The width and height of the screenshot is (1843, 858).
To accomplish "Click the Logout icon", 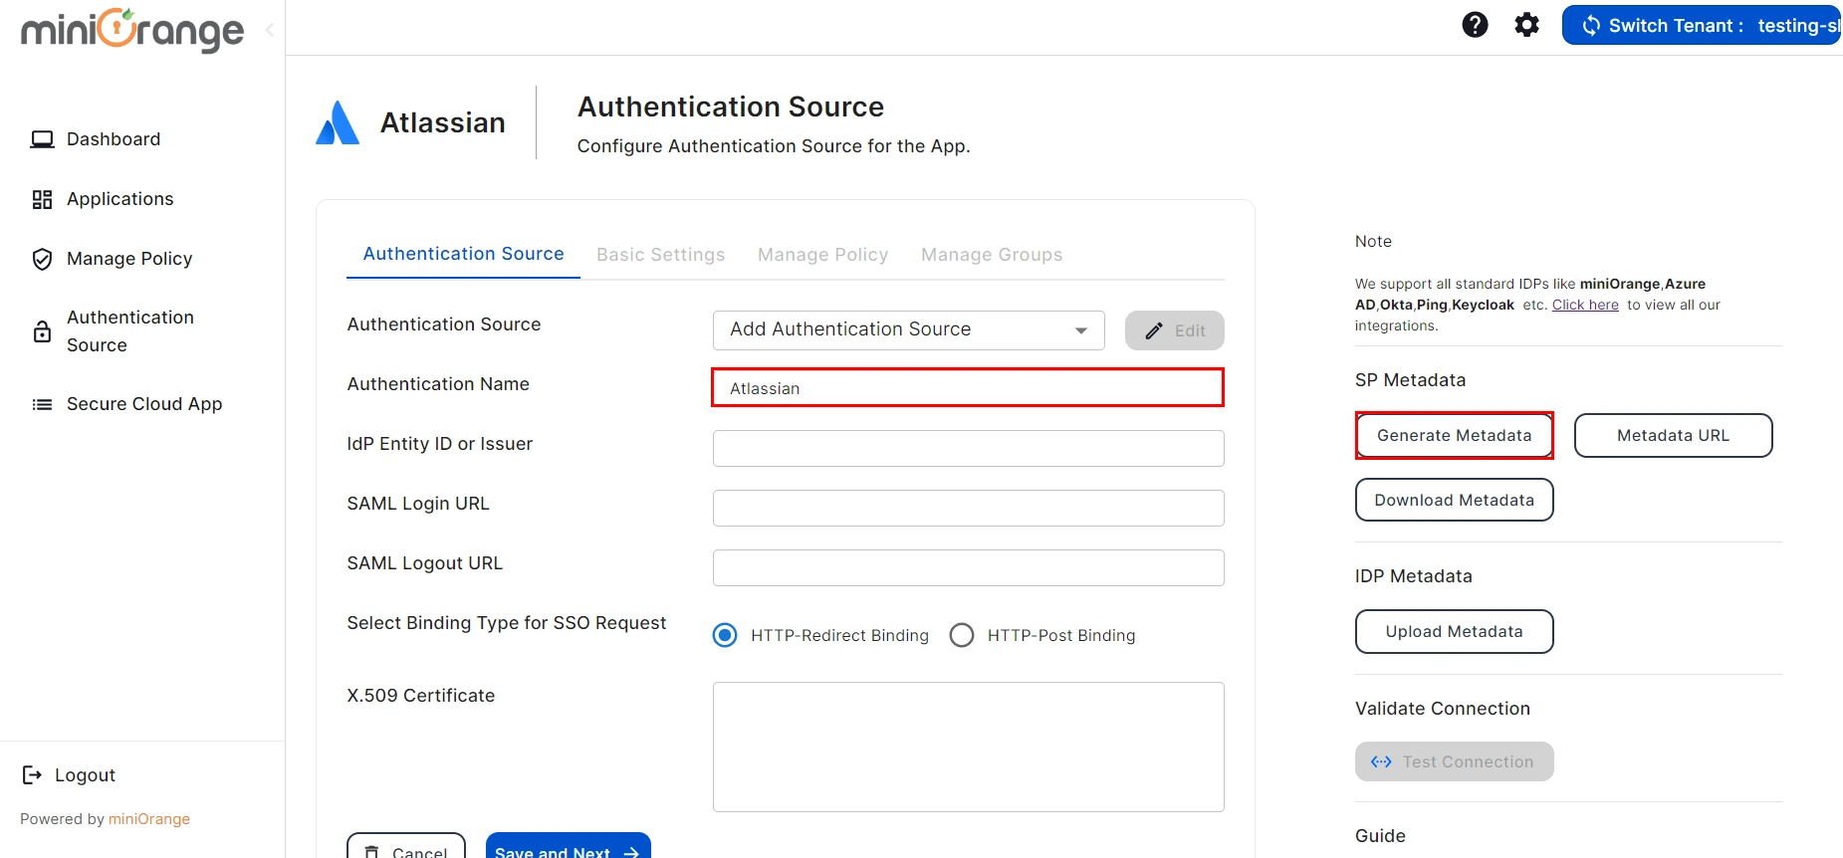I will click(32, 774).
